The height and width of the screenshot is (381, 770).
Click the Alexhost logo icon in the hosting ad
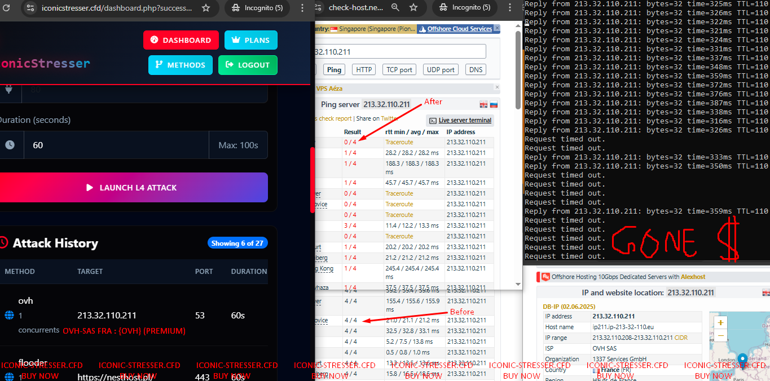click(545, 277)
